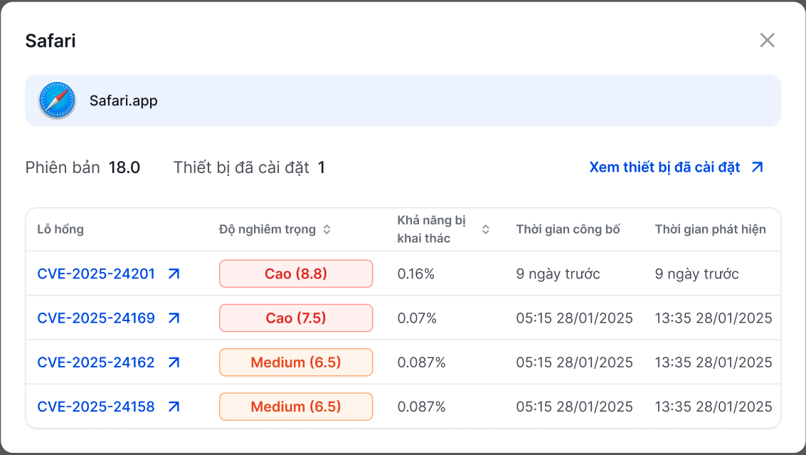Click the Thời gian phát hiện column header
This screenshot has height=455, width=806.
click(710, 229)
